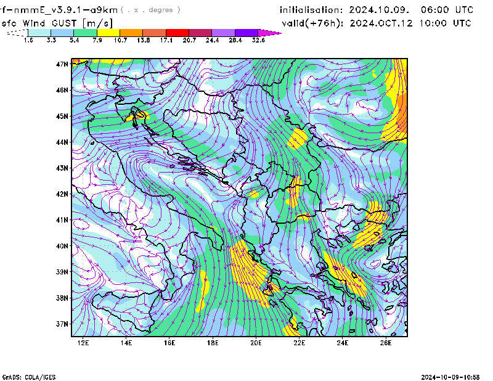Click the 16E longitude label
Screen dimensions: 493x381
pyautogui.click(x=169, y=343)
